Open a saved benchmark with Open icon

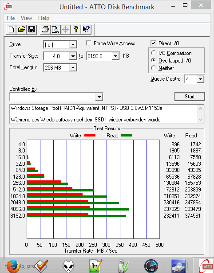21,29
